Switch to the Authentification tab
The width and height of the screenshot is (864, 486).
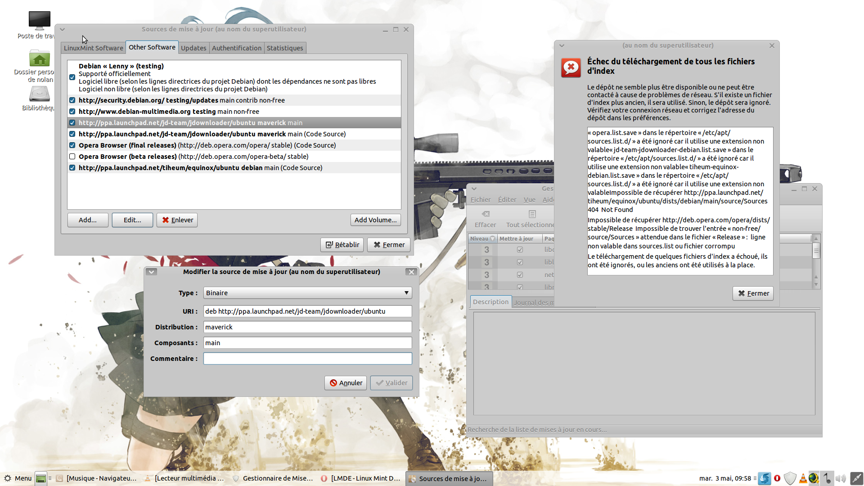tap(236, 48)
